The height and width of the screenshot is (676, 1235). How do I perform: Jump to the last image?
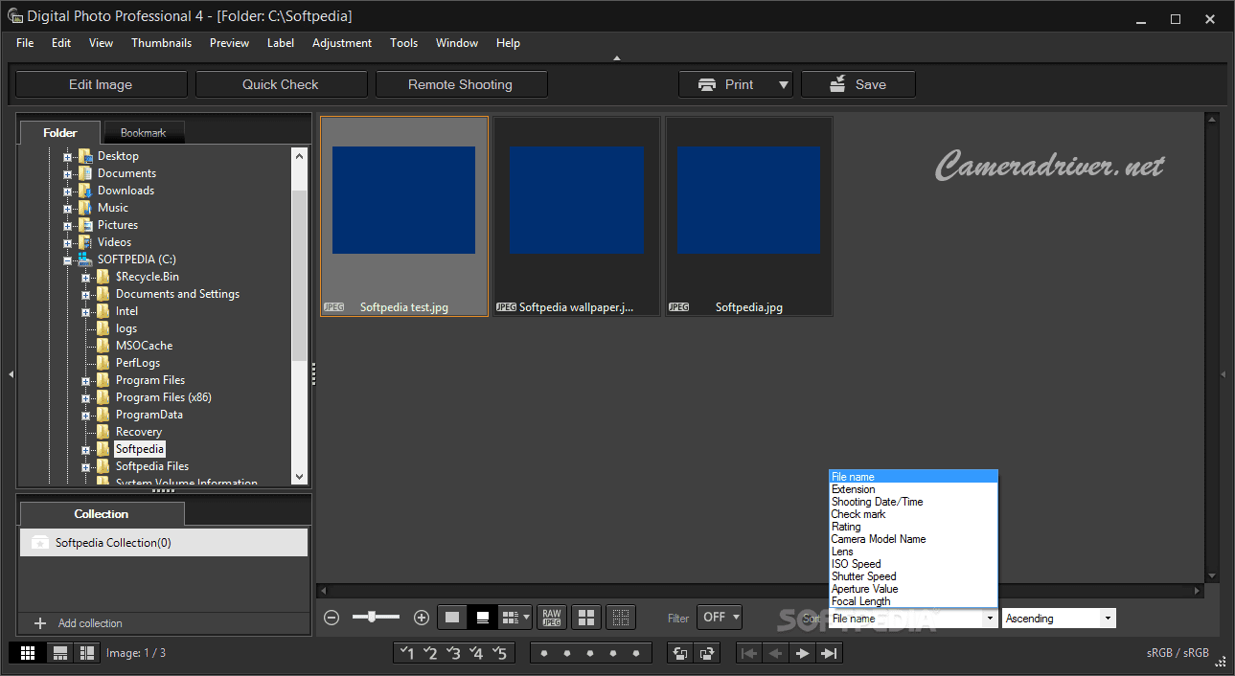click(x=830, y=653)
